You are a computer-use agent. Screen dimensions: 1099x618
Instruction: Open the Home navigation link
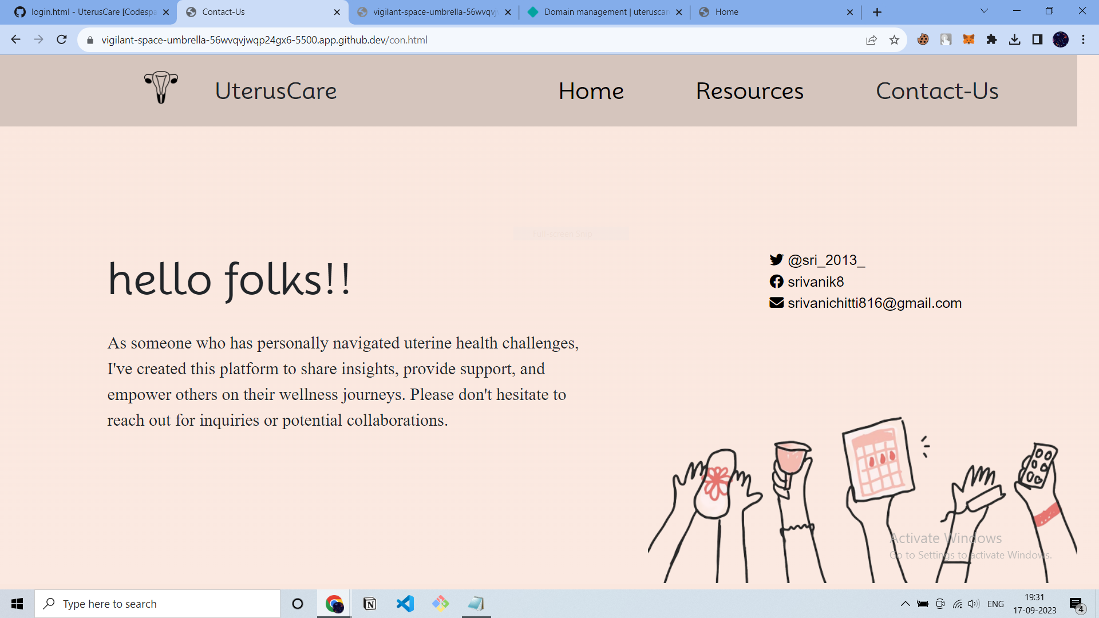click(x=591, y=91)
